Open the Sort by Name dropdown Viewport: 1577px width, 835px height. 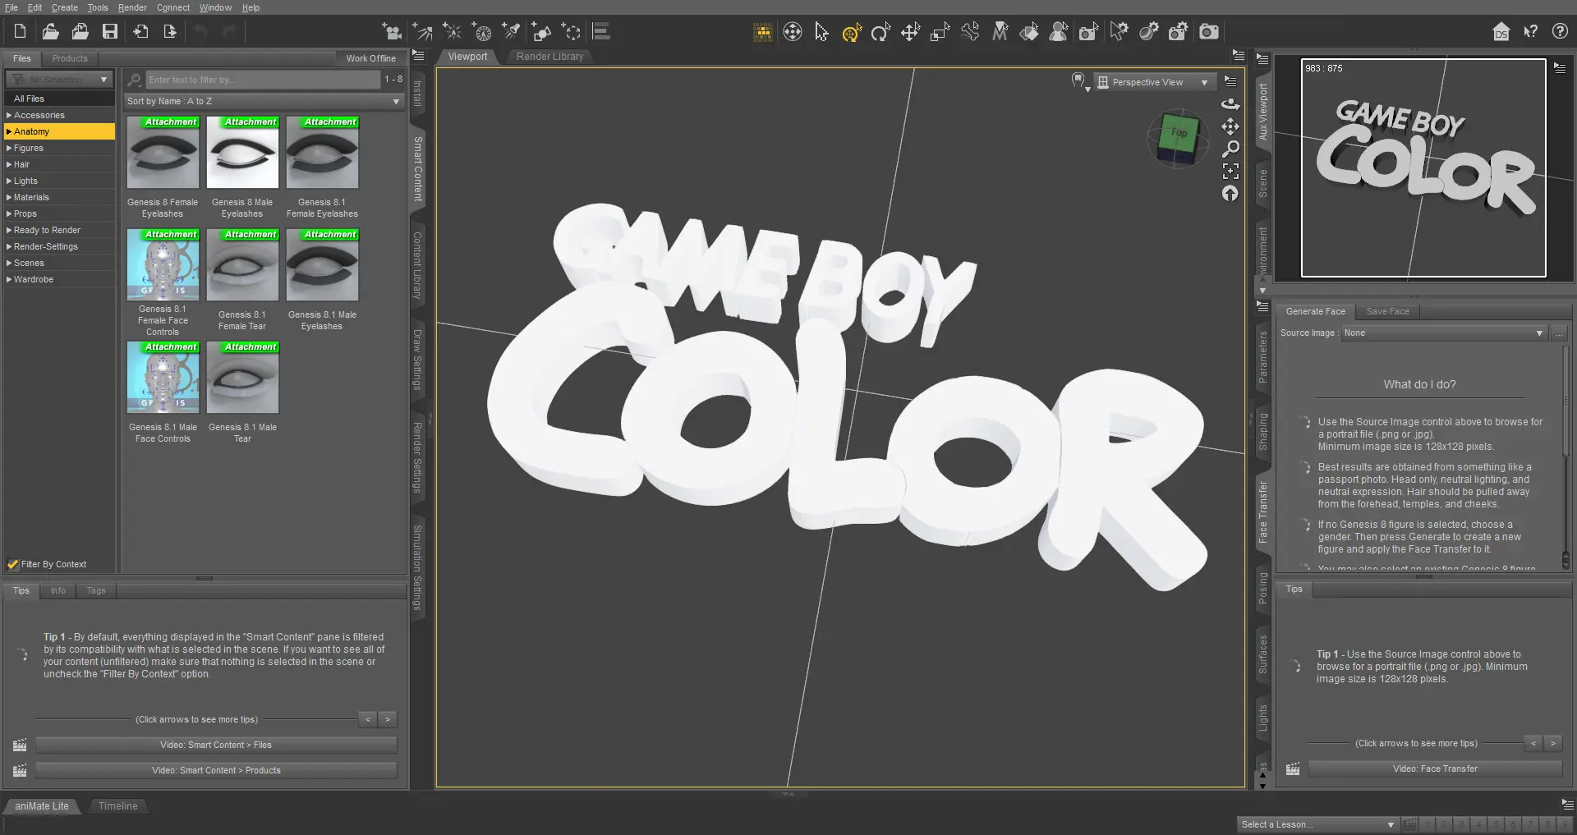(264, 101)
